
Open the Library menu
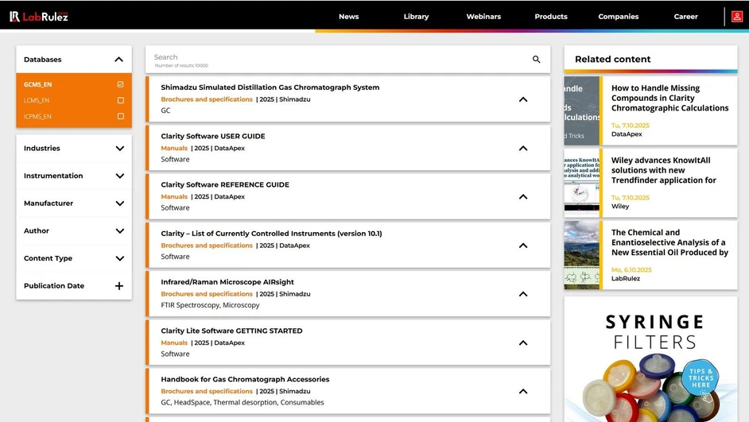tap(416, 16)
